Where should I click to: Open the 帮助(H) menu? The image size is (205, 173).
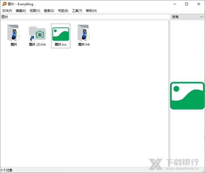[x=91, y=11]
